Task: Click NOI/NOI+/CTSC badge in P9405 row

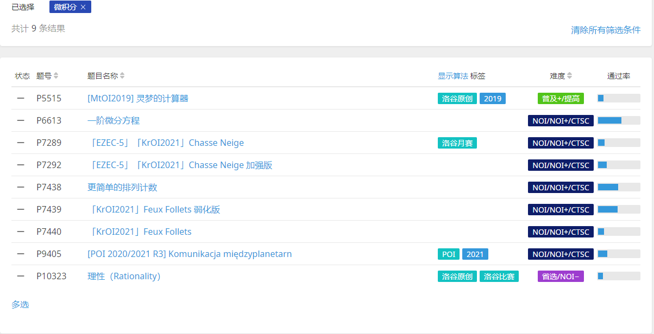Action: 561,254
